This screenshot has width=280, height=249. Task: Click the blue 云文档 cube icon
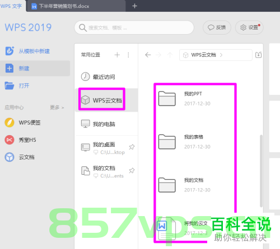click(x=10, y=157)
